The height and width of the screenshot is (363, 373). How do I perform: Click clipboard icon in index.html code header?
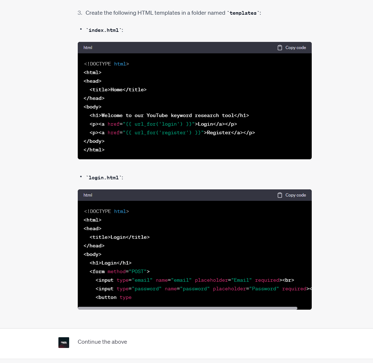(x=280, y=48)
